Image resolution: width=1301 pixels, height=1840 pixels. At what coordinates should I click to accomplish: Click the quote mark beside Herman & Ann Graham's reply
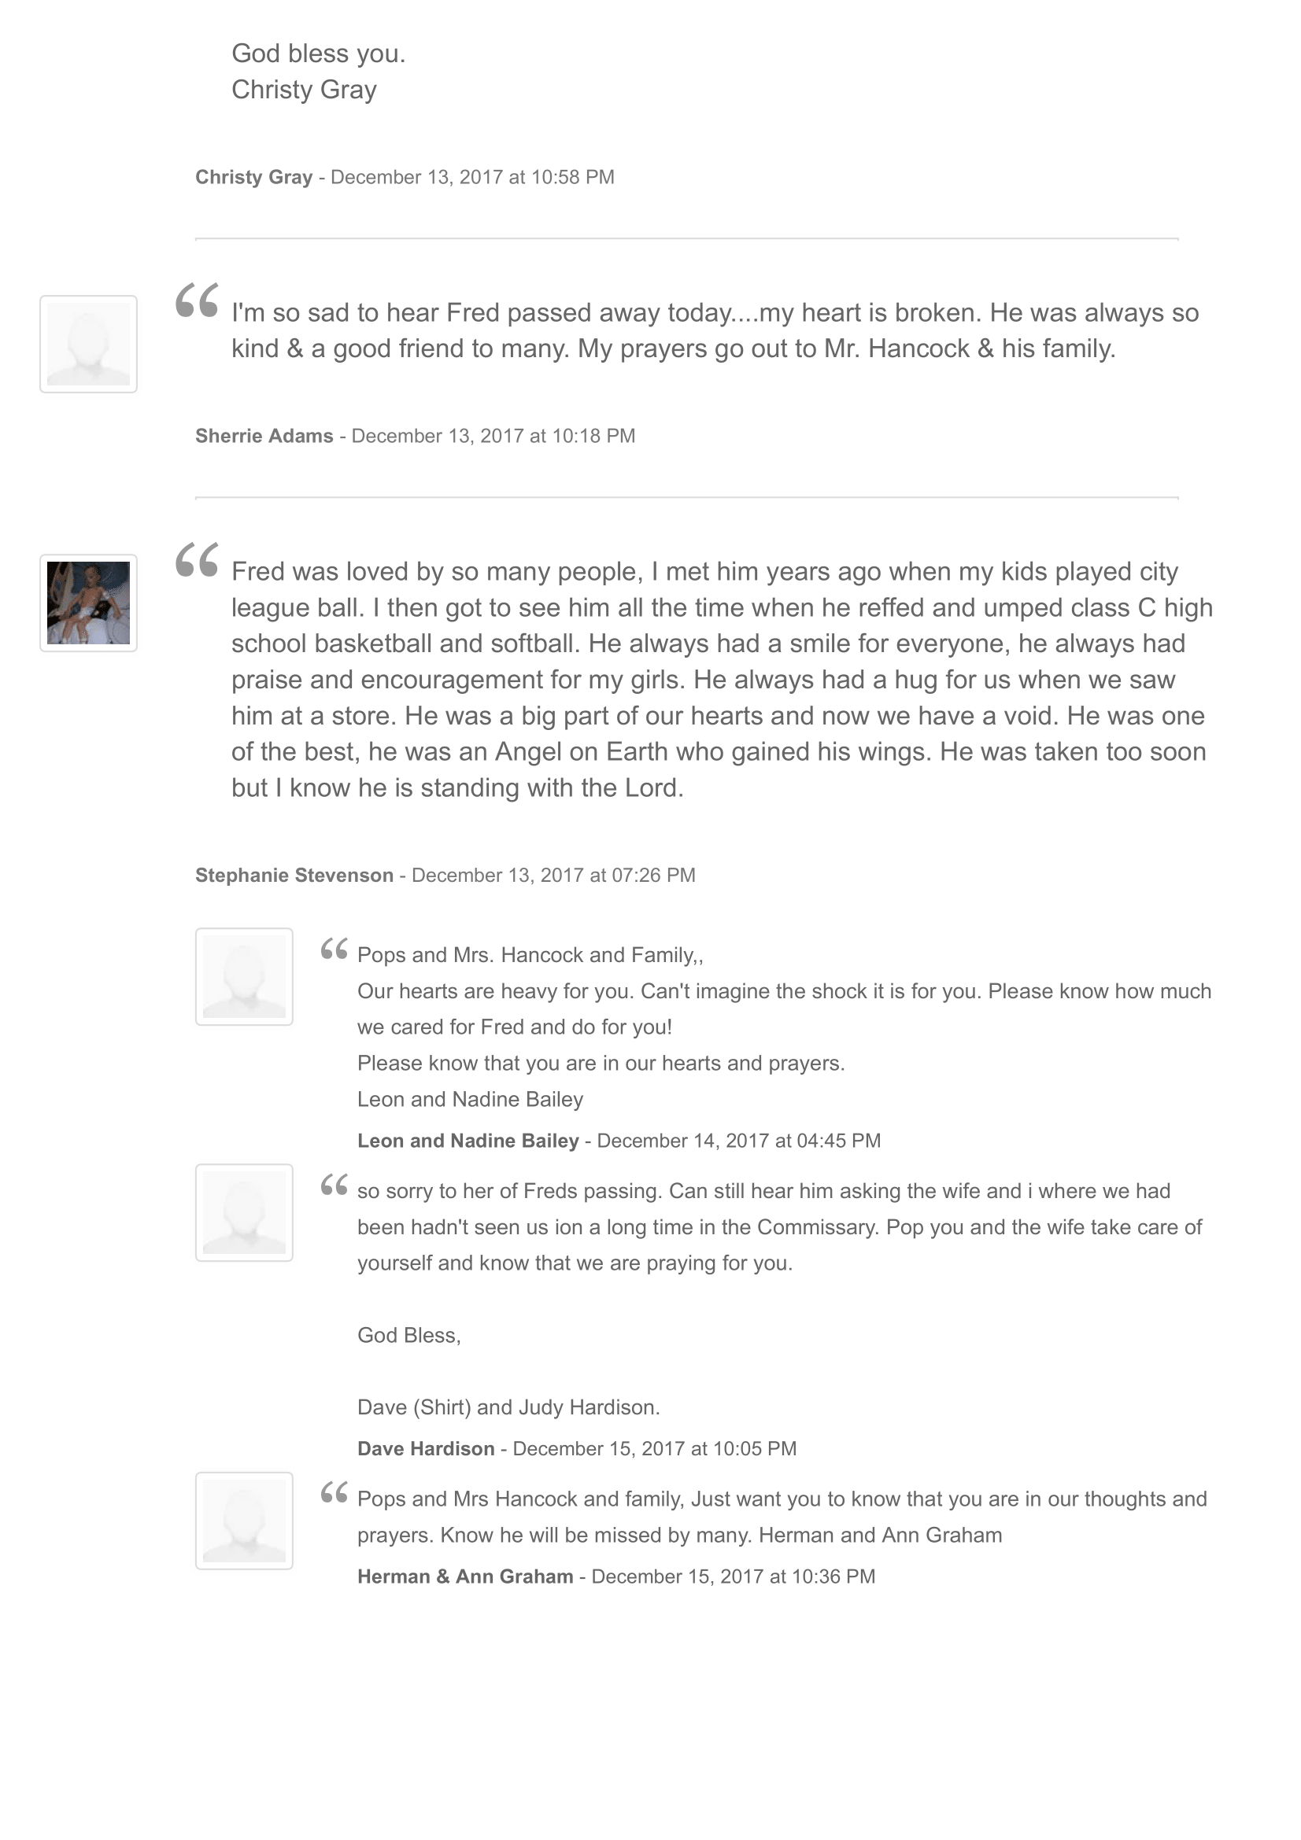(x=334, y=1493)
